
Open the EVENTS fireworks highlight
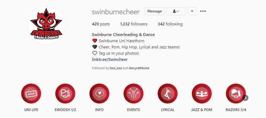coord(133,94)
